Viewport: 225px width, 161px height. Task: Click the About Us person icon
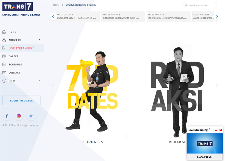pyautogui.click(x=4, y=40)
